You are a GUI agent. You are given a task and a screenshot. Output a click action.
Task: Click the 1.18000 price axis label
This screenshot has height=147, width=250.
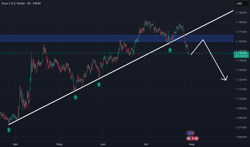coord(241,22)
